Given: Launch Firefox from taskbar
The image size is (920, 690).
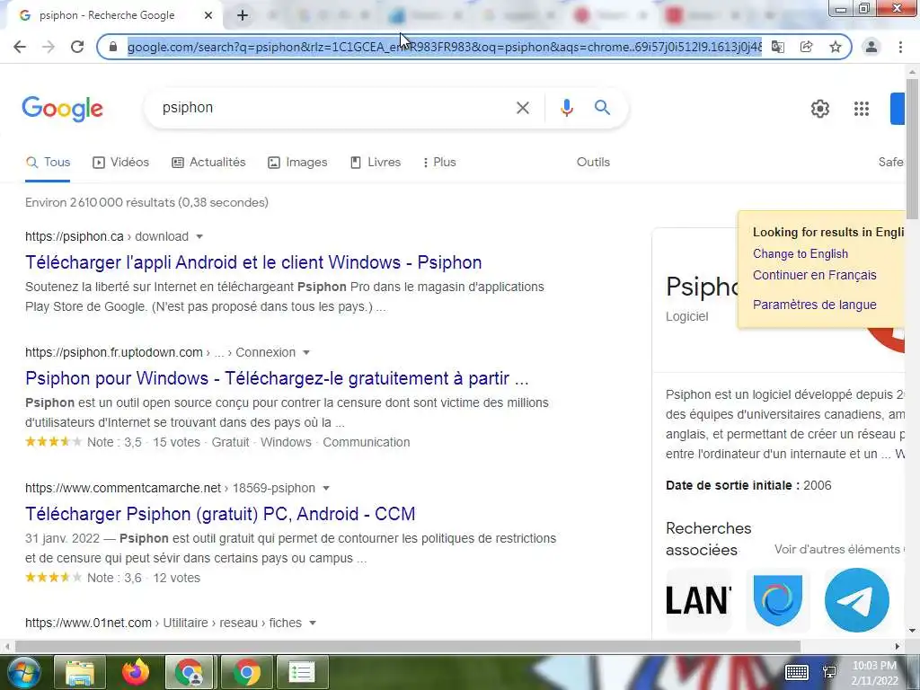Looking at the screenshot, I should (x=136, y=672).
